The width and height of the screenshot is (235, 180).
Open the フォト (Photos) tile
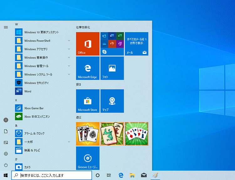pos(112,68)
